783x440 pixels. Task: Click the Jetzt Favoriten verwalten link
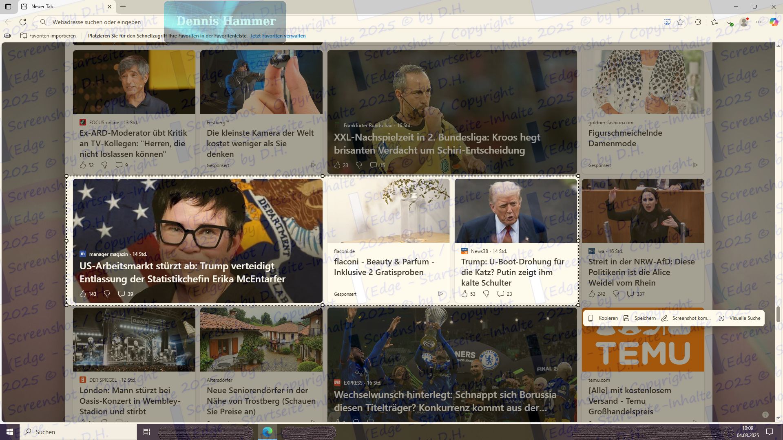pos(278,36)
